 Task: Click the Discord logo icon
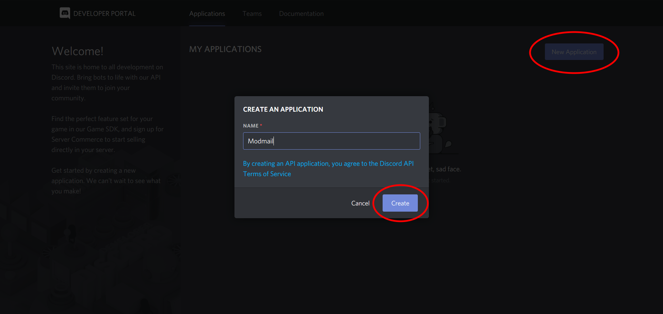point(65,13)
